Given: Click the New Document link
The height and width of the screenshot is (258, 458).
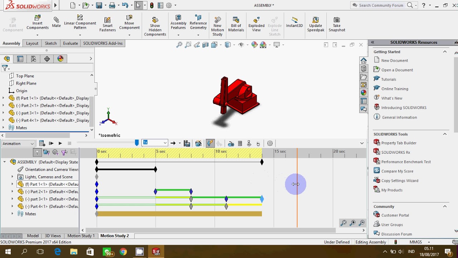Looking at the screenshot, I should [395, 61].
